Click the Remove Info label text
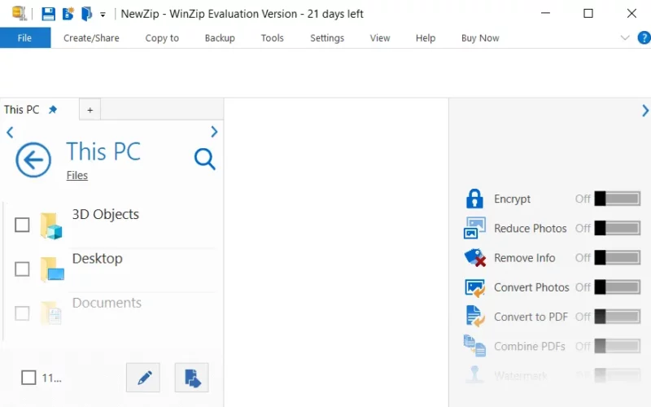The height and width of the screenshot is (407, 651). coord(524,258)
